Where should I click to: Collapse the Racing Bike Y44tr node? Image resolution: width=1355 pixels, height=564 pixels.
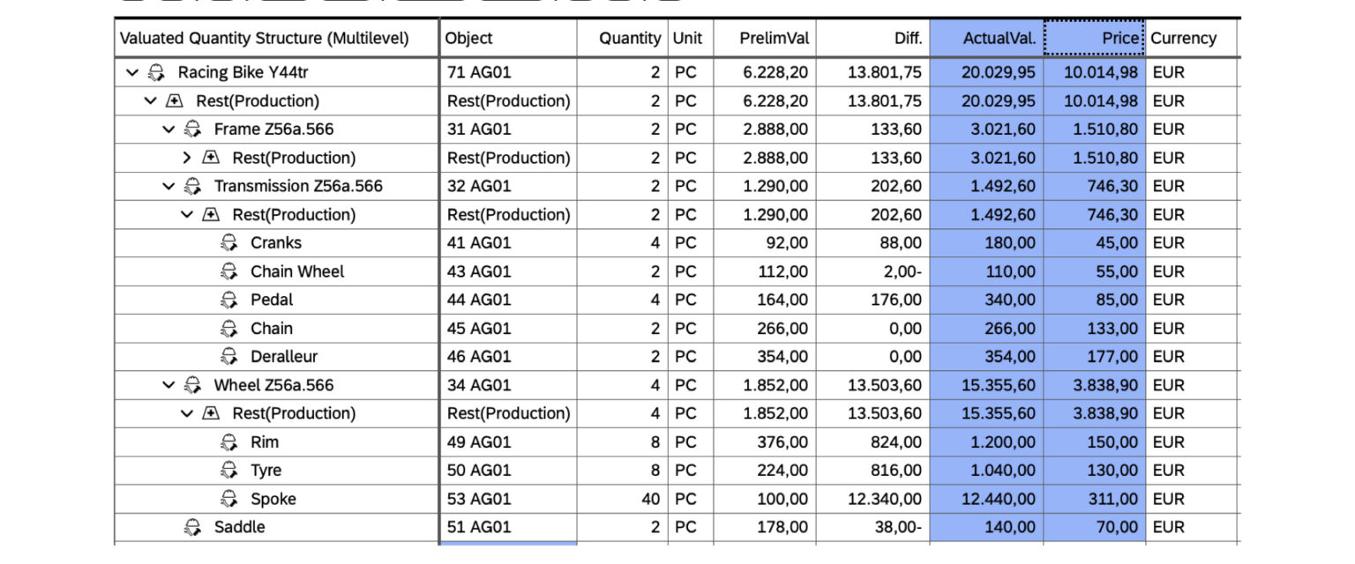click(131, 72)
